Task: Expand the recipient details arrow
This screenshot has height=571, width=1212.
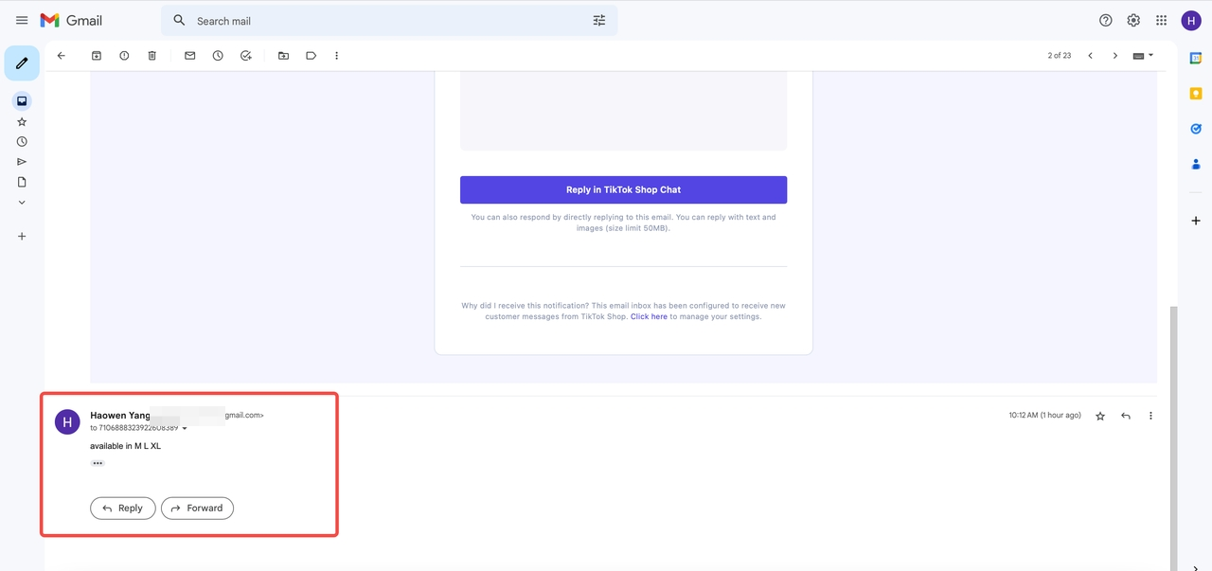Action: point(185,429)
